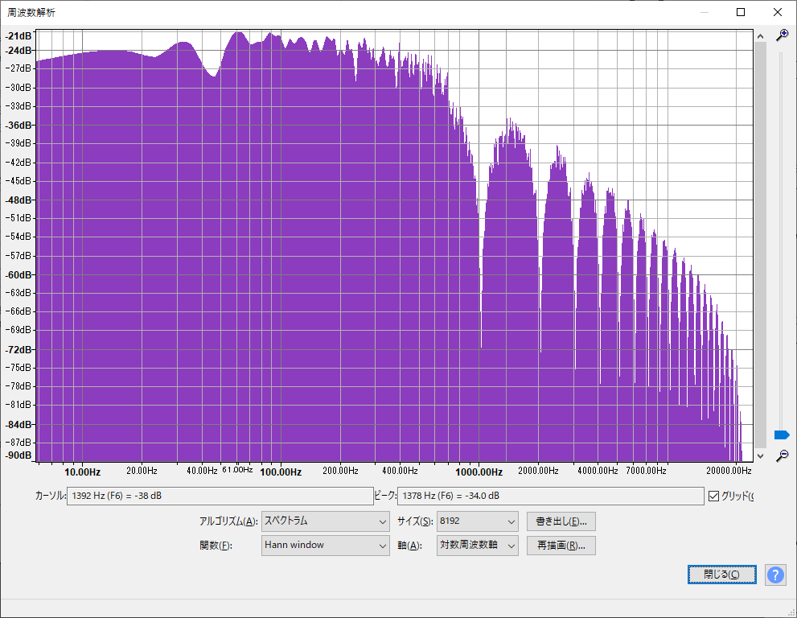The width and height of the screenshot is (797, 618).
Task: Click the 書き出し export button
Action: (561, 521)
